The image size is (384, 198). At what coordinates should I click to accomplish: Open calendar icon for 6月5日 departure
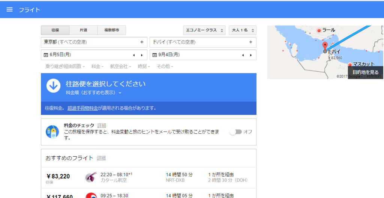(46, 55)
